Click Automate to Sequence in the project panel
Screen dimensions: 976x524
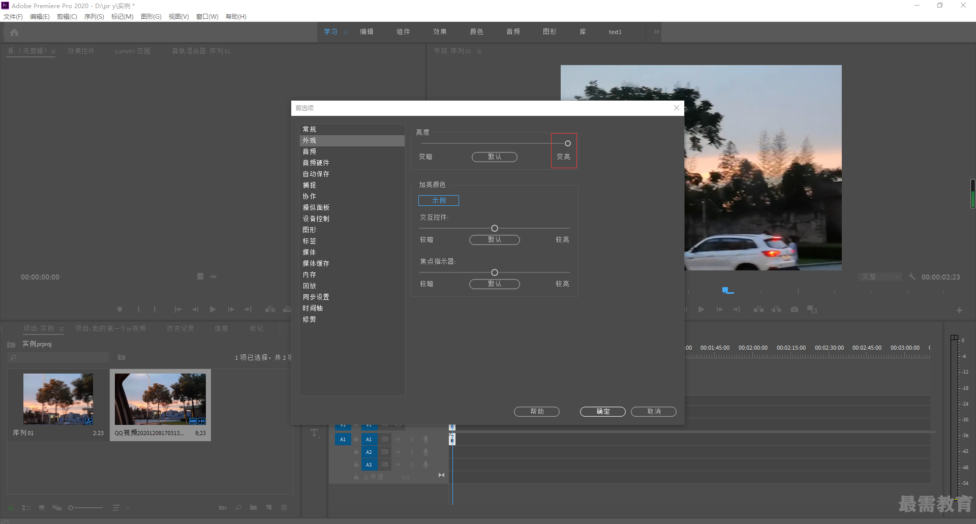pyautogui.click(x=223, y=508)
